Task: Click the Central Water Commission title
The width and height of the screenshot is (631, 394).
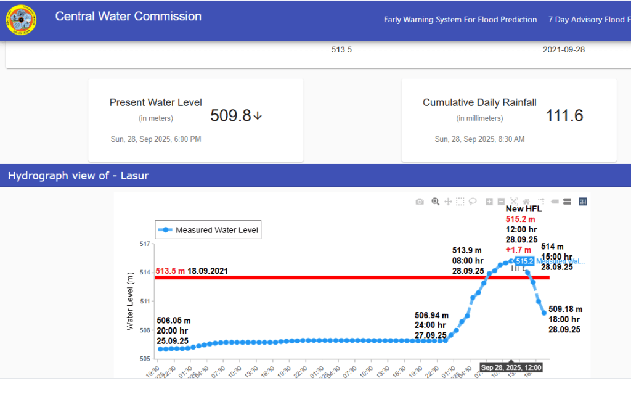Action: [x=128, y=17]
